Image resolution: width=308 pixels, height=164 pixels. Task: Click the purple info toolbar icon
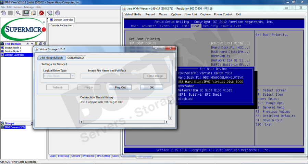pos(58,13)
